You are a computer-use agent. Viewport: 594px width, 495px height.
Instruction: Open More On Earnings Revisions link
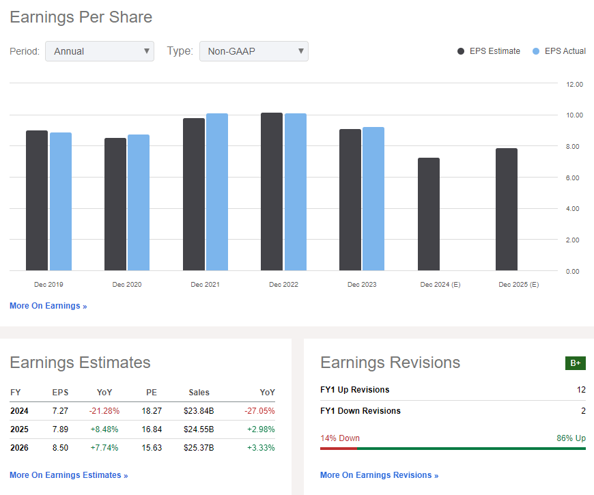(379, 475)
